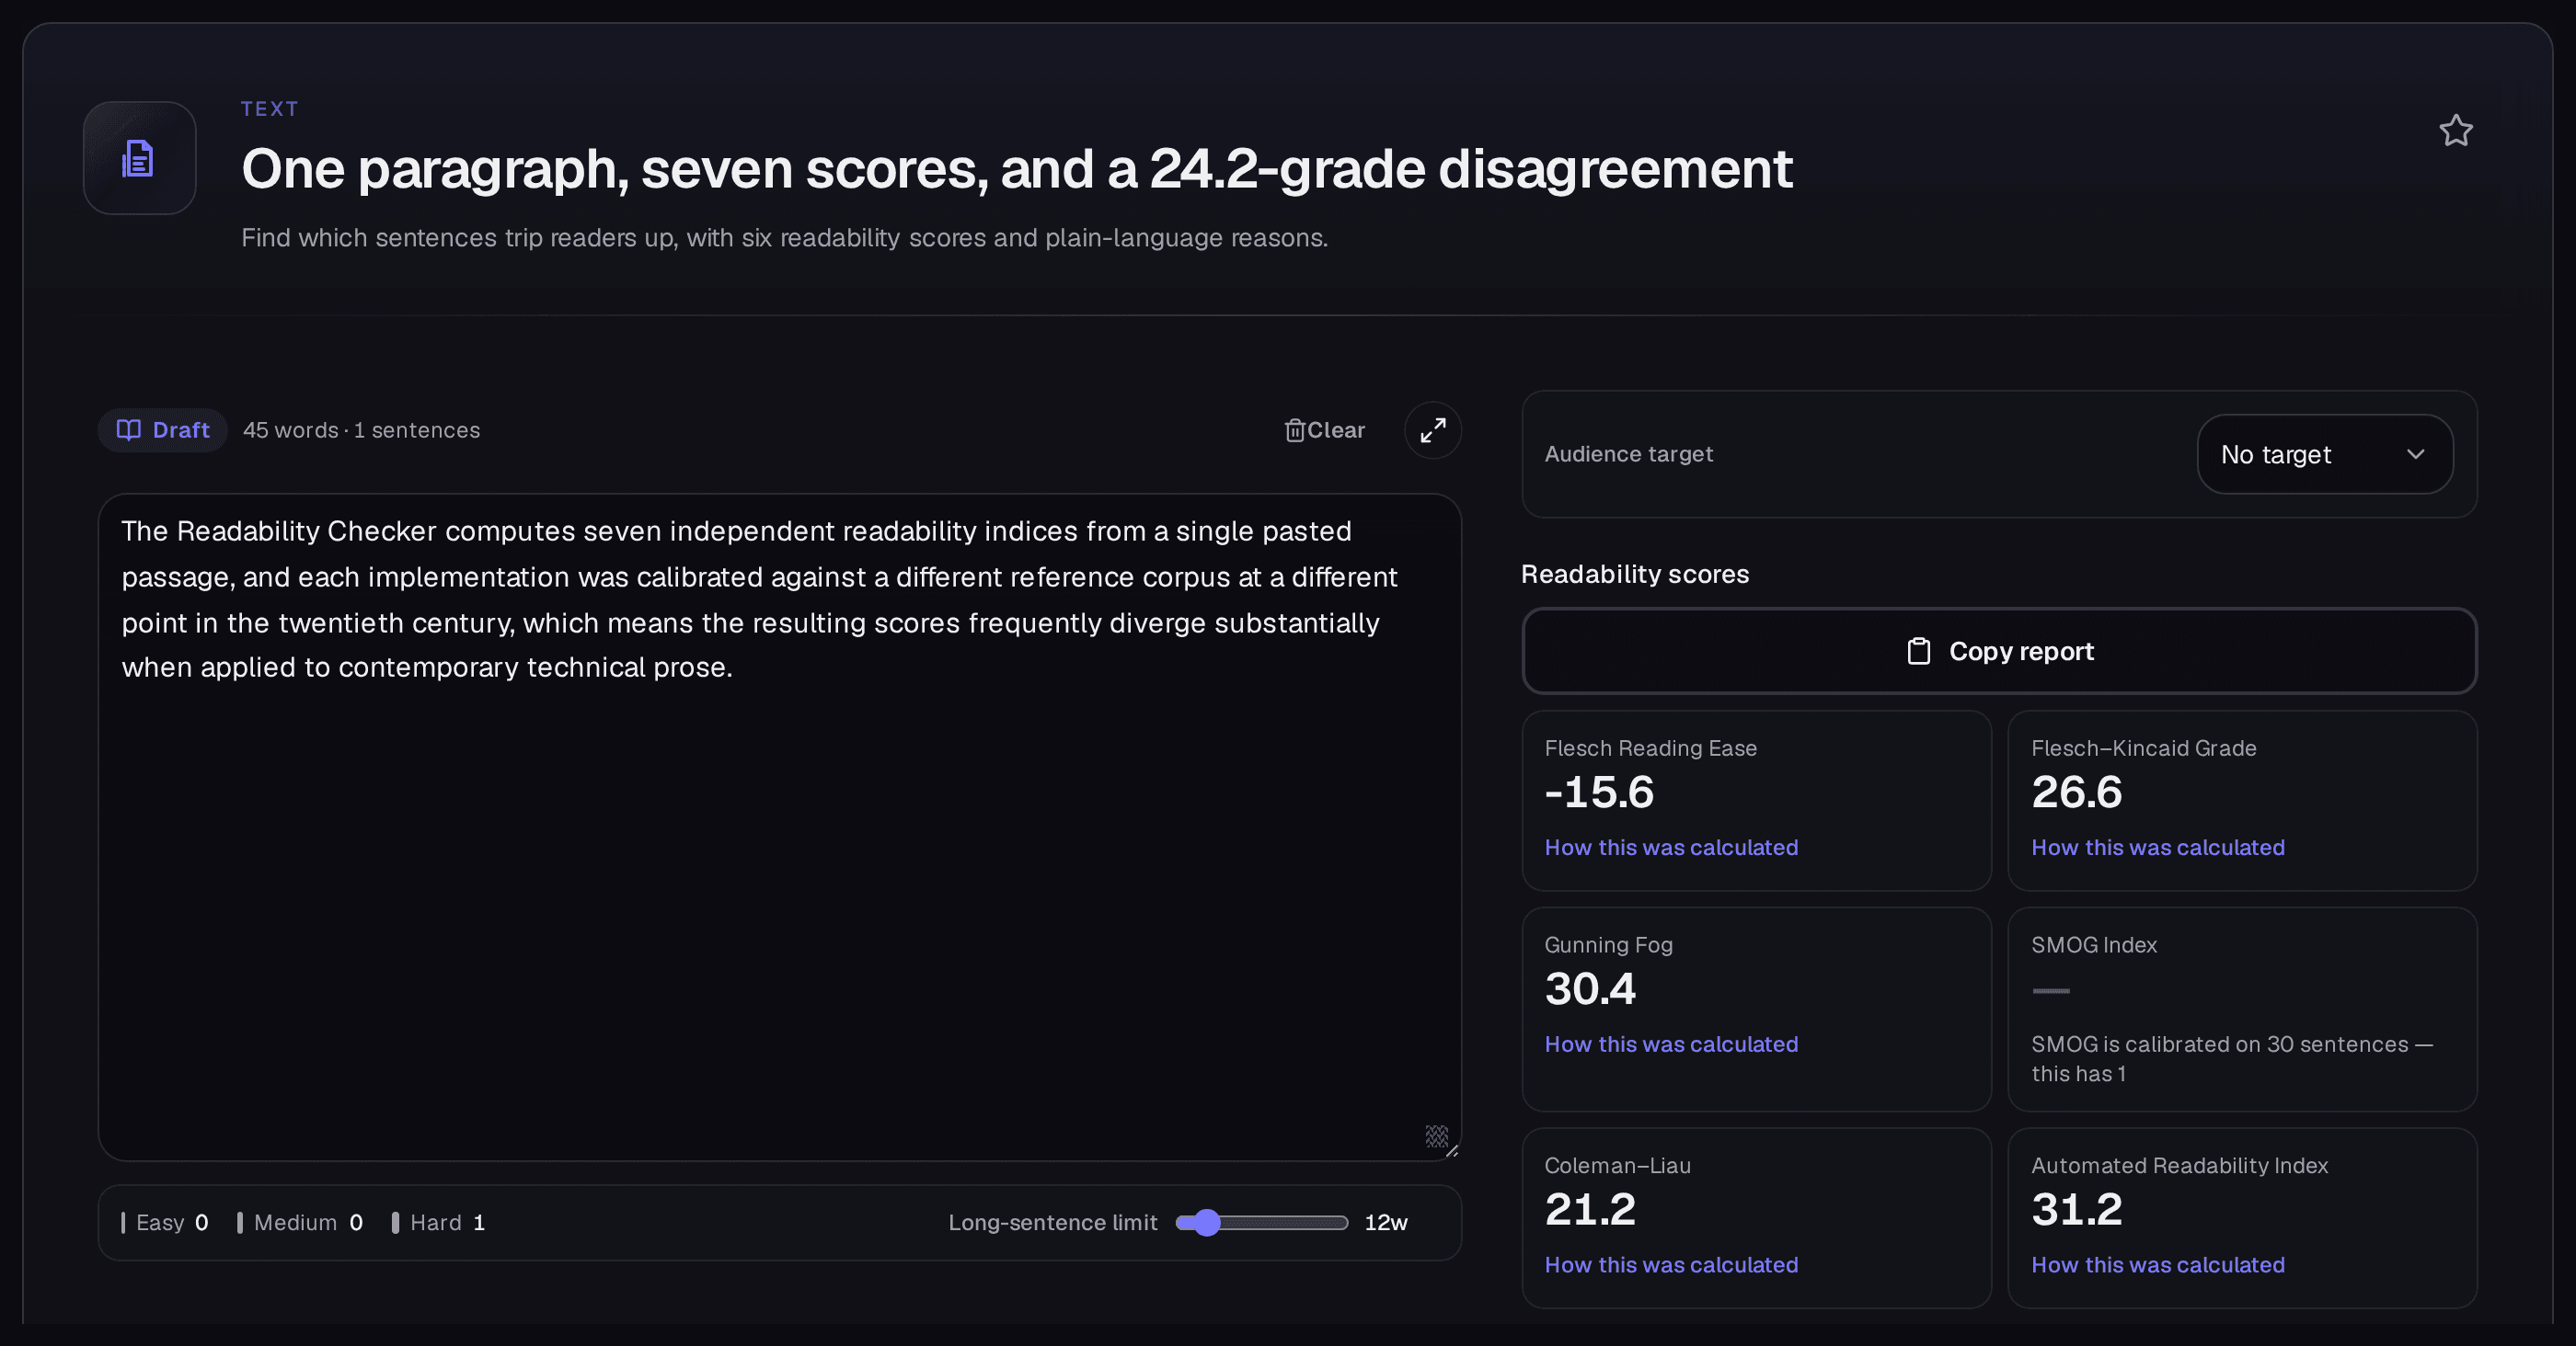This screenshot has width=2576, height=1346.
Task: Open the Audience target dropdown
Action: pyautogui.click(x=2324, y=455)
